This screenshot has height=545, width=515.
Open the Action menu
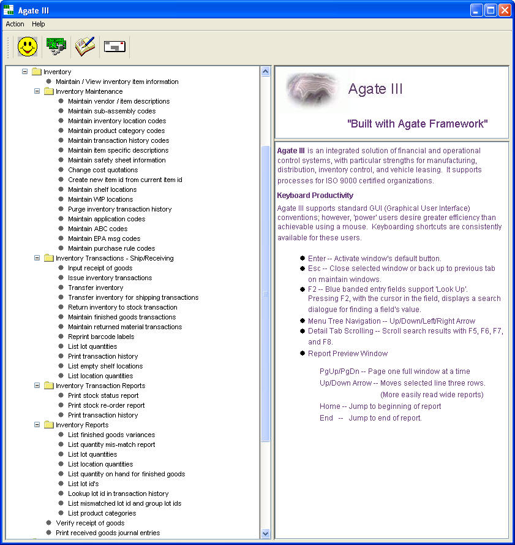pos(15,24)
